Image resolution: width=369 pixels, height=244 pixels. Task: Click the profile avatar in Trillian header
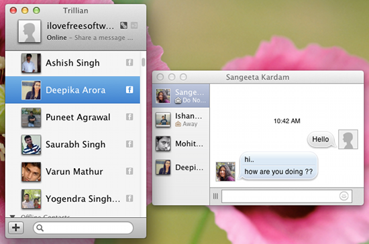pyautogui.click(x=30, y=31)
